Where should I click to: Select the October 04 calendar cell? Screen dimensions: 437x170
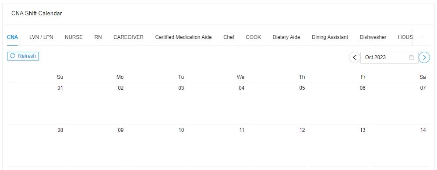click(218, 103)
